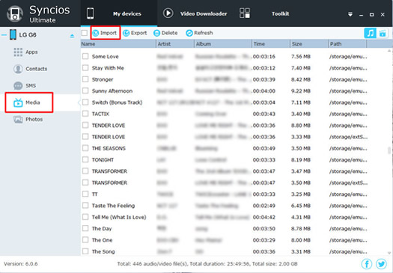Sort by the Name column header

point(118,44)
